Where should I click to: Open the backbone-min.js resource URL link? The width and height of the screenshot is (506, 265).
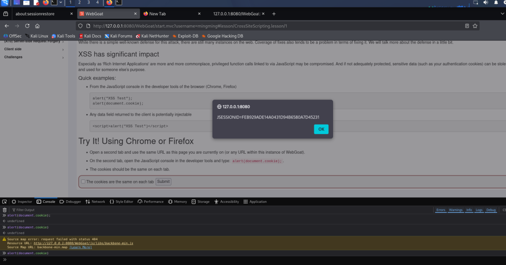pyautogui.click(x=83, y=243)
